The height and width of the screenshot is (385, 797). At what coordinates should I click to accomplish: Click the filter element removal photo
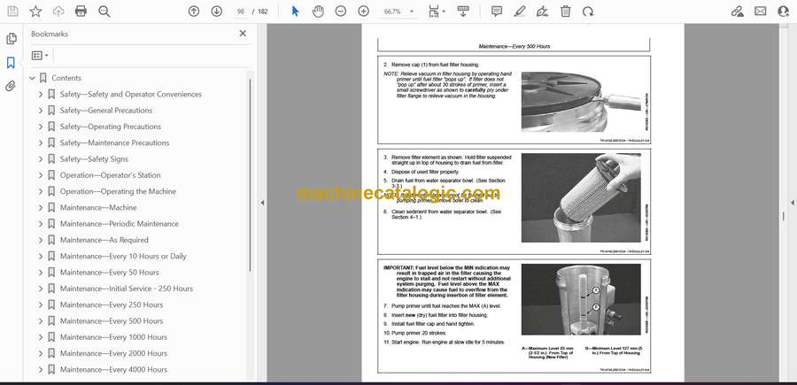pos(581,198)
